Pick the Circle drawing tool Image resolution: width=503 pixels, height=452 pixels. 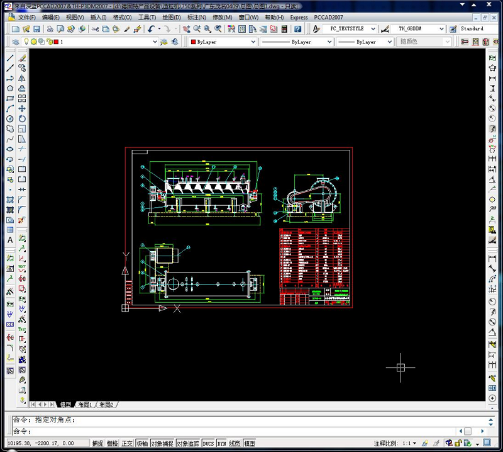click(10, 118)
